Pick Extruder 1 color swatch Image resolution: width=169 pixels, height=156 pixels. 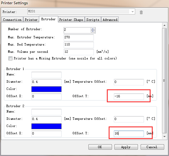pos(46,89)
